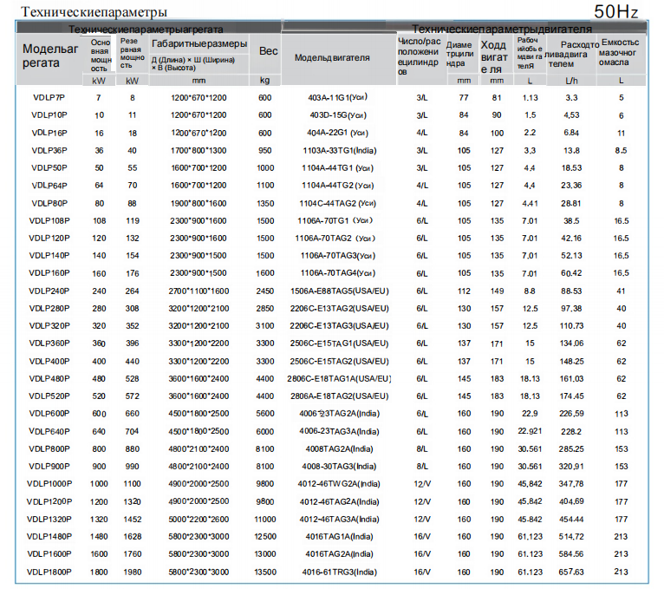This screenshot has height=589, width=664.
Task: Click the VDLP400P model cell
Action: (x=49, y=362)
